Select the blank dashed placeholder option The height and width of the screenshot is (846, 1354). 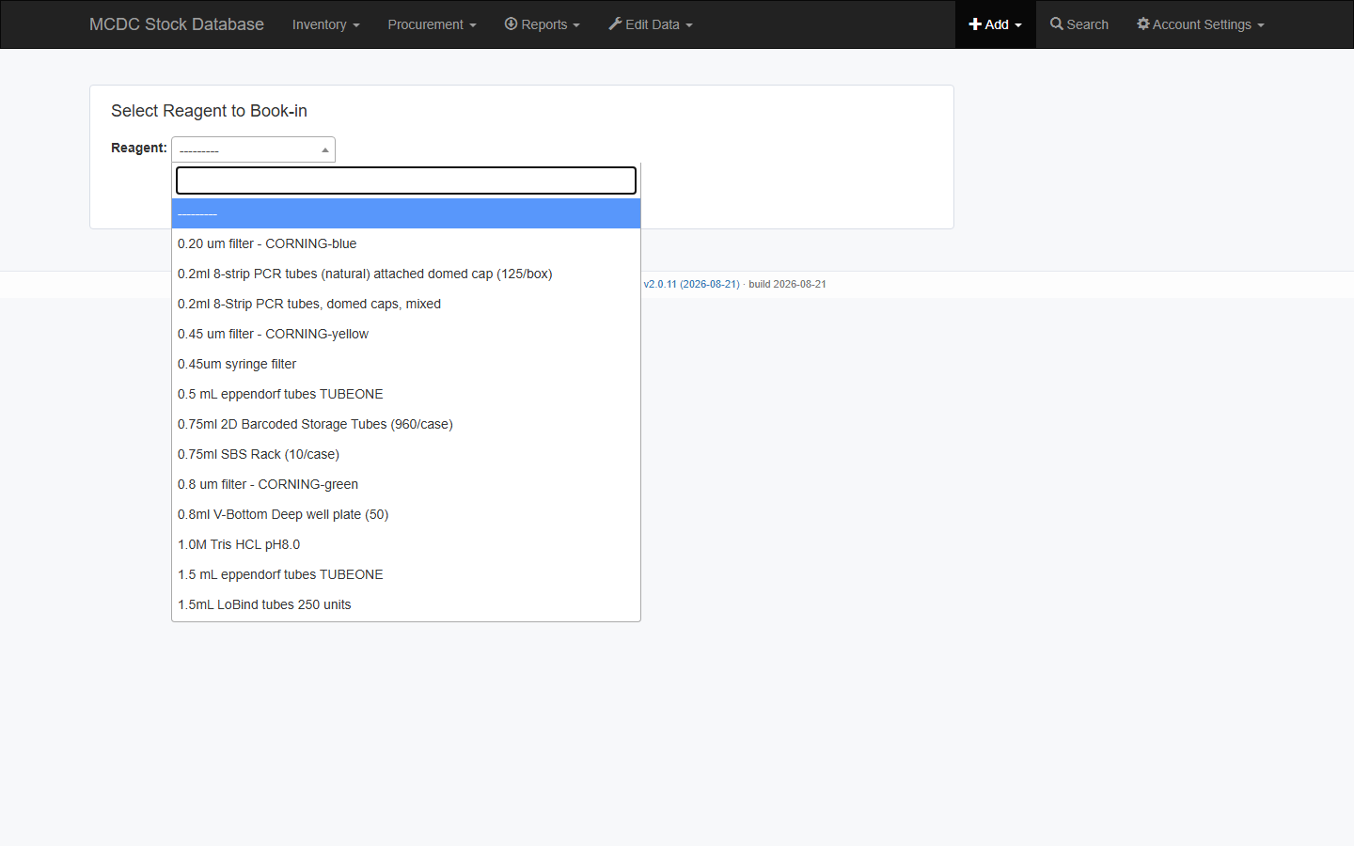406,213
